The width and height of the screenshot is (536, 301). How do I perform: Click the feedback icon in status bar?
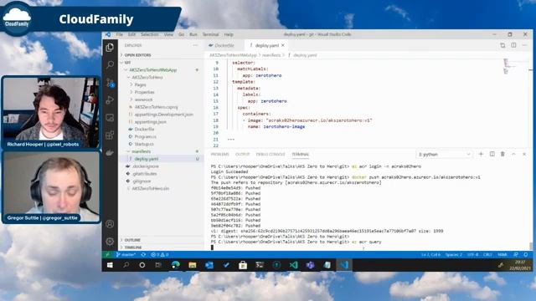pos(516,254)
